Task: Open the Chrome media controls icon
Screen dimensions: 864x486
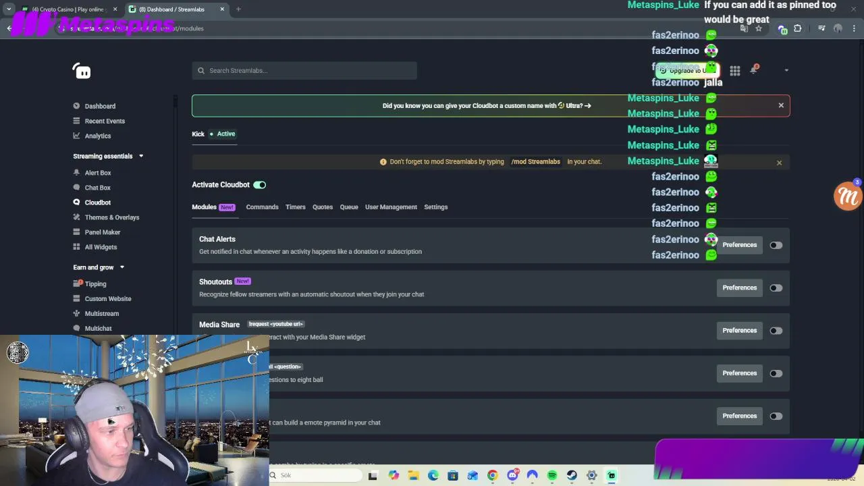Action: [821, 28]
